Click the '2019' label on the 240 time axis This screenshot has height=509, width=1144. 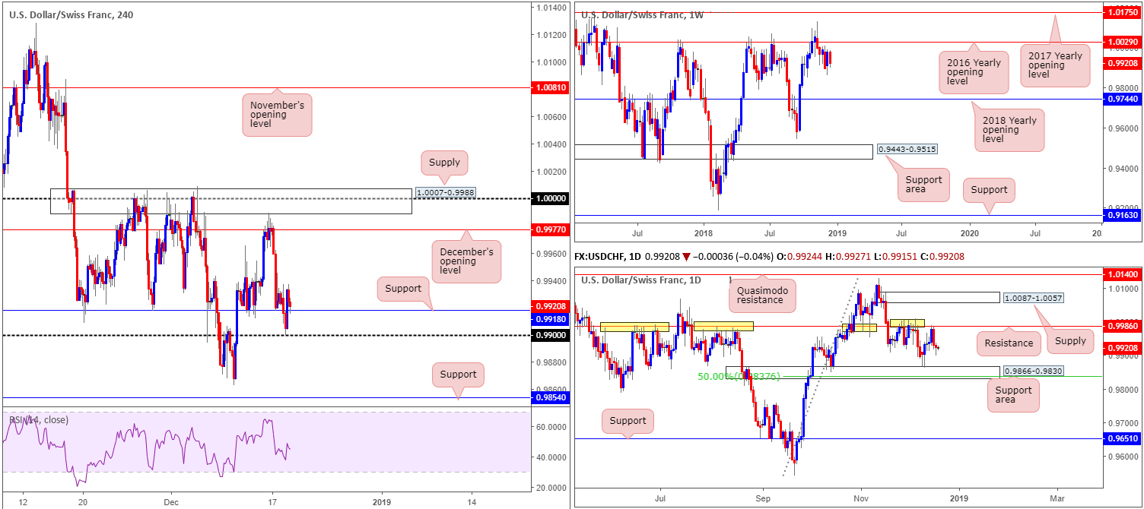point(382,501)
